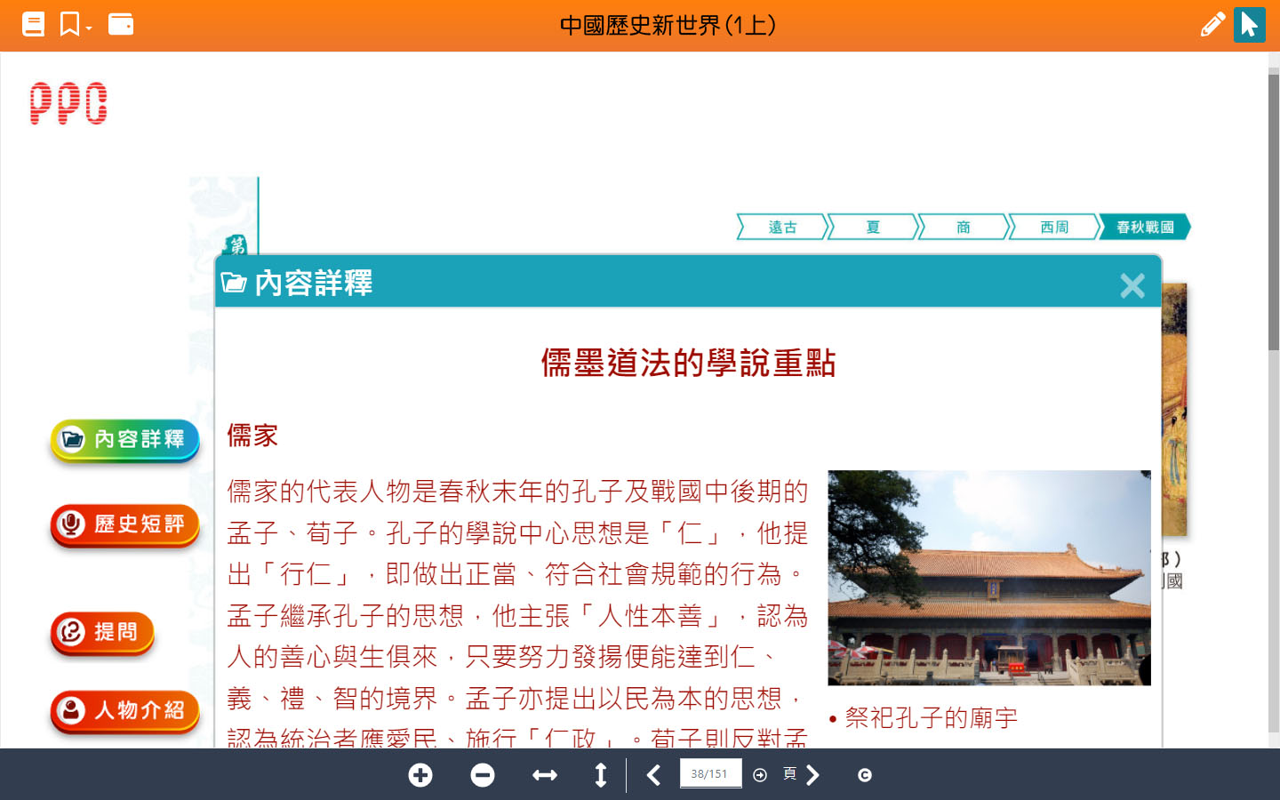Click the page number input field
The height and width of the screenshot is (800, 1280).
[x=709, y=773]
